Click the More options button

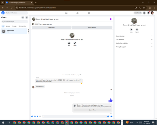pos(92,27)
